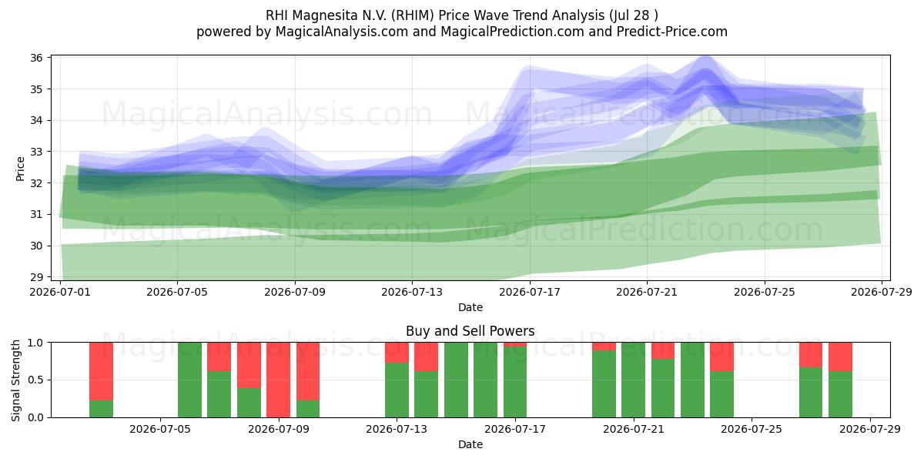
Task: Click price chart date tick 2026-07-29
Action: click(x=882, y=293)
